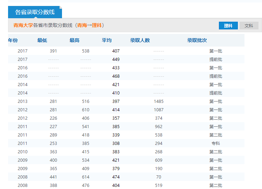Screen dimensions: 262x189
Task: Select minimum score 253
Action: point(53,143)
